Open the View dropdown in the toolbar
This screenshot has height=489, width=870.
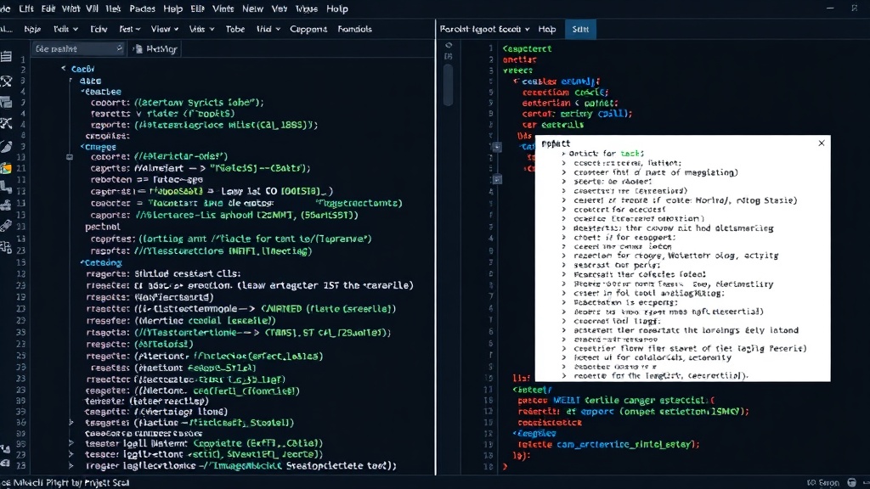(x=165, y=29)
